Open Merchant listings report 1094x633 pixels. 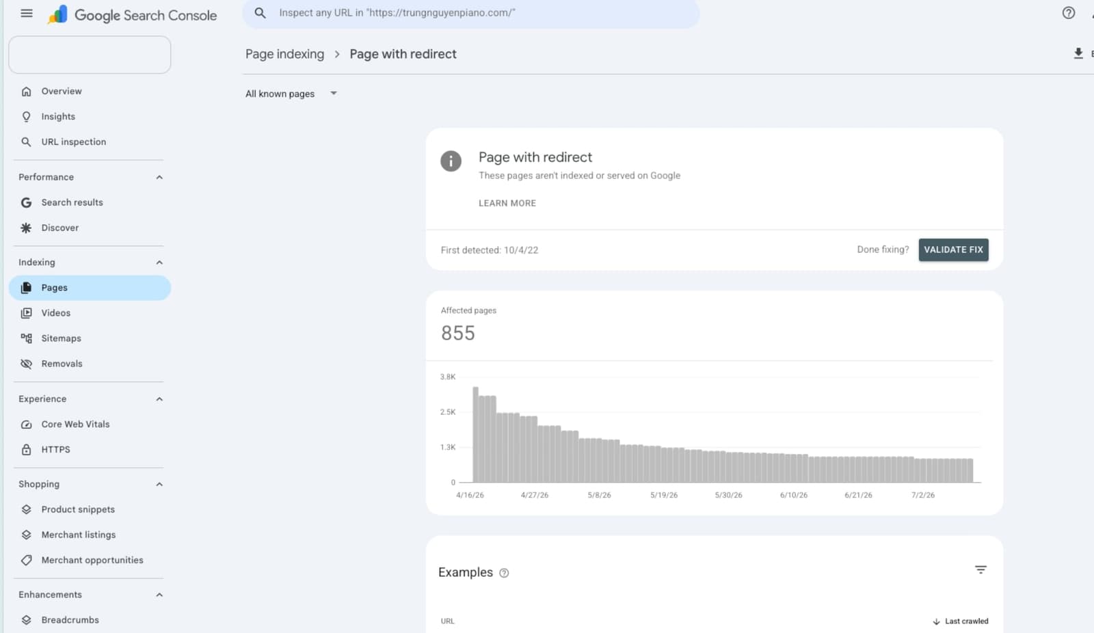[90, 535]
